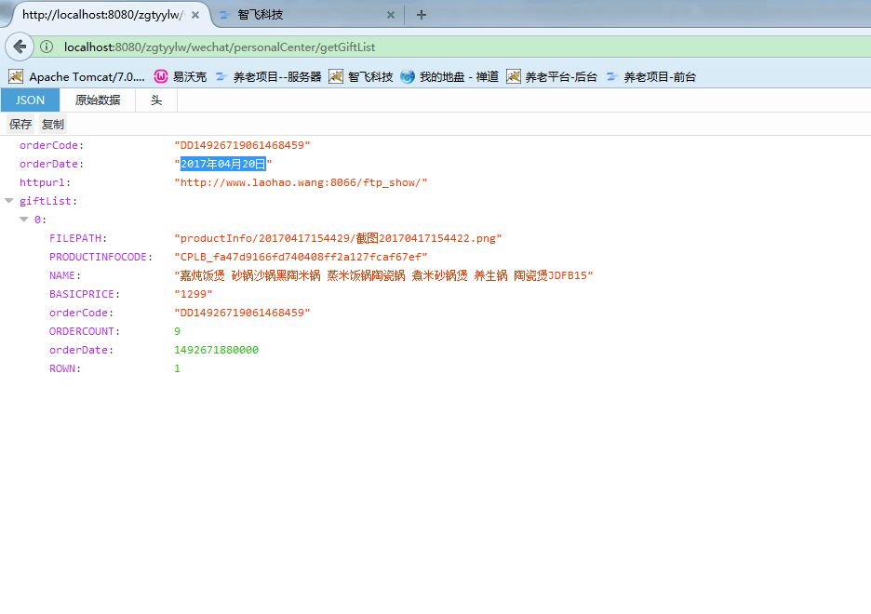Click the site information icon in address bar

coord(47,47)
